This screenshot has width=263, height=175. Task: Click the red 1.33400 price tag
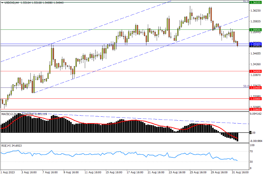pyautogui.click(x=255, y=88)
